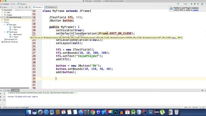Hide the Project tool window
This screenshot has width=206, height=116.
[x=30, y=7]
